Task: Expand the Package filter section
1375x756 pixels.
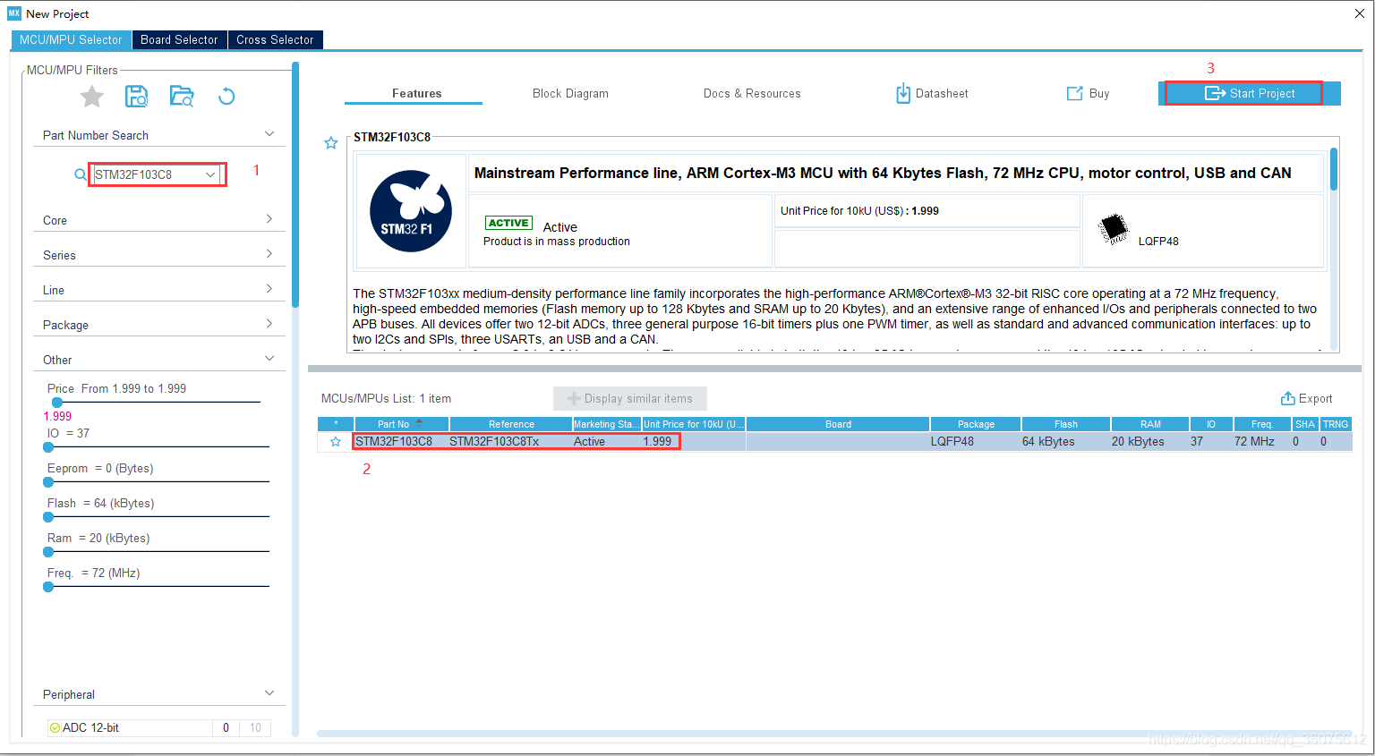Action: 269,324
